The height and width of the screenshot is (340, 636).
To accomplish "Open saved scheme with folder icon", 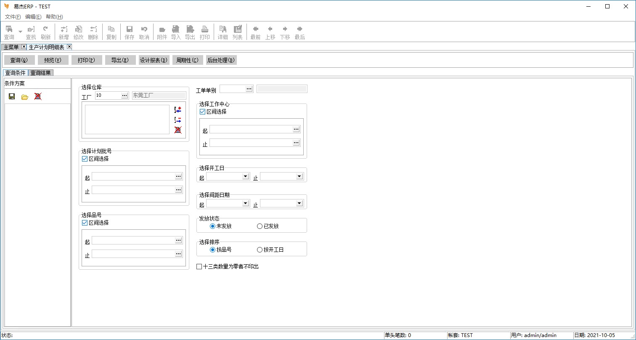I will coord(25,96).
